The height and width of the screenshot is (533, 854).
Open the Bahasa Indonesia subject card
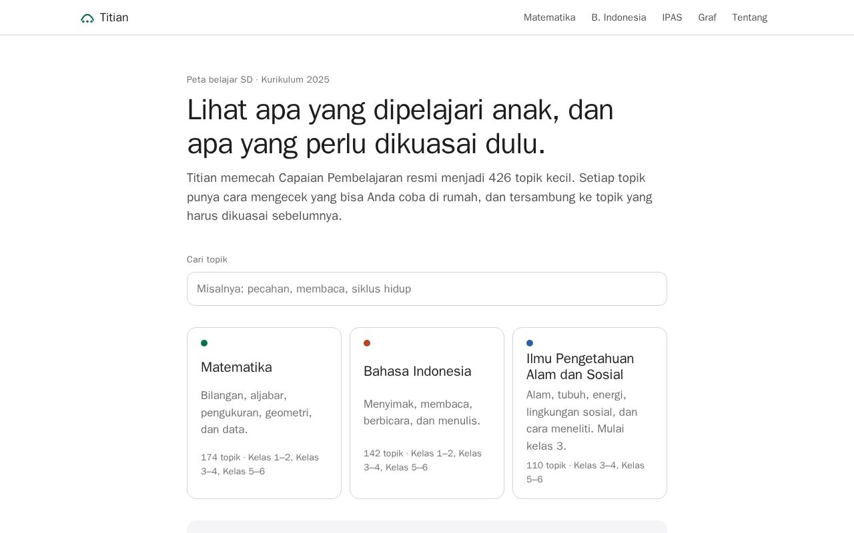pos(427,413)
